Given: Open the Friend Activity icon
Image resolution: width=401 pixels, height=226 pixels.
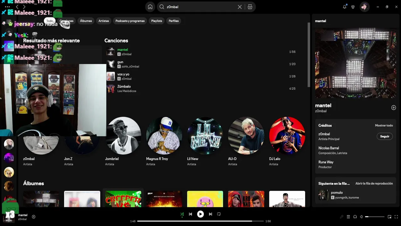Looking at the screenshot, I should click(x=353, y=7).
